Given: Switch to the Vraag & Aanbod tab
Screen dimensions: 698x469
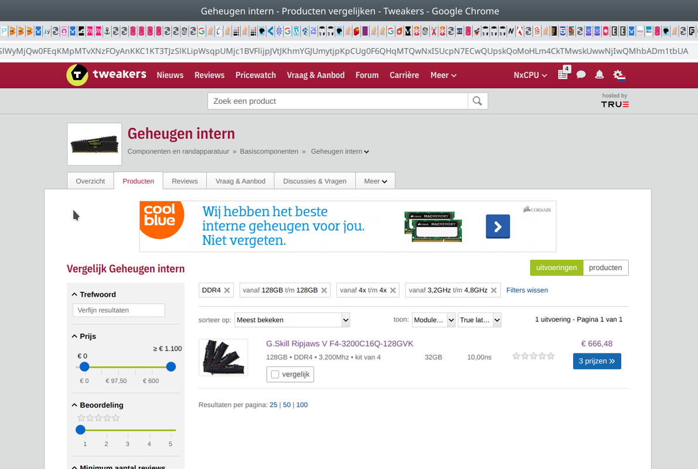Looking at the screenshot, I should pos(240,181).
